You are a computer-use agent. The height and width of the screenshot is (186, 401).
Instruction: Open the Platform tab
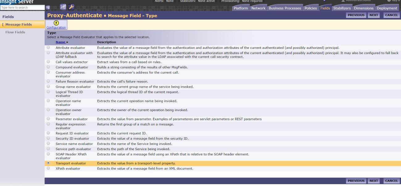pos(240,8)
